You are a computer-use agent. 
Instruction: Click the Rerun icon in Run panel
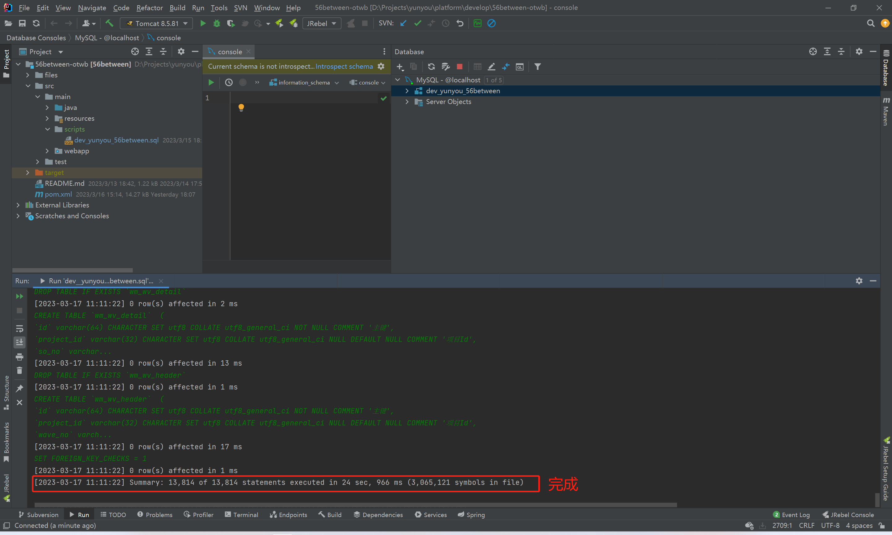[20, 296]
